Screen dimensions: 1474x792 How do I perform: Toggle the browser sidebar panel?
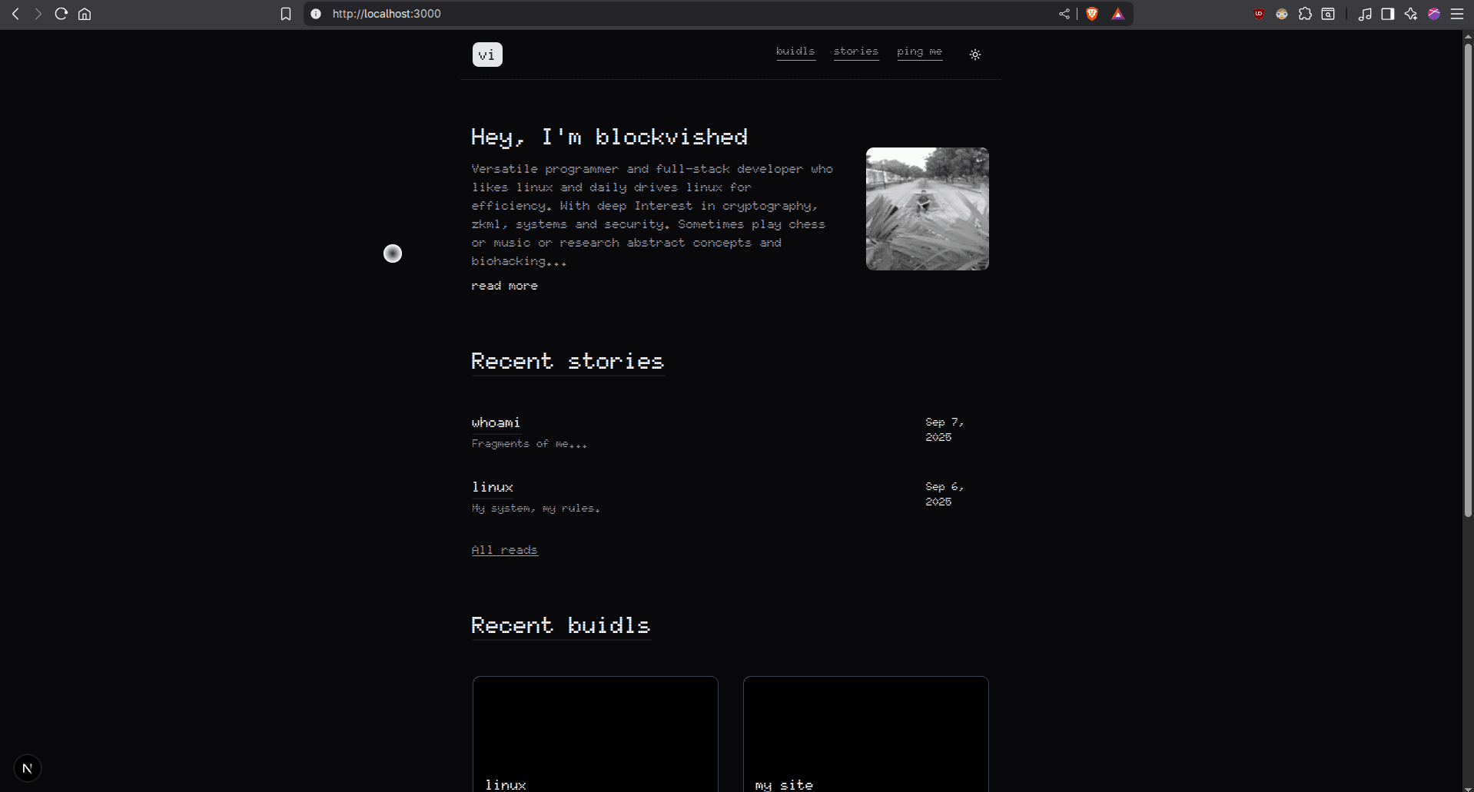[1388, 14]
